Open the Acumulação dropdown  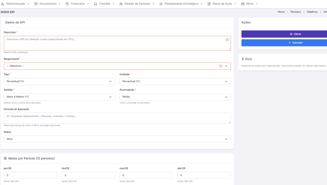(x=175, y=96)
